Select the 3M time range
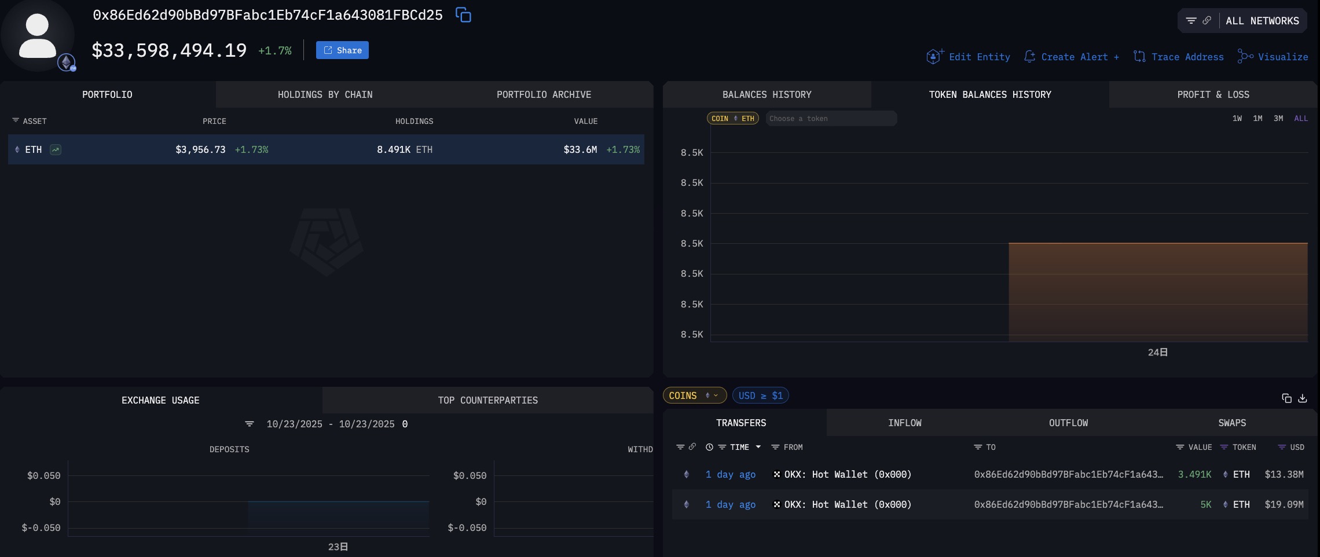This screenshot has width=1320, height=557. [1278, 118]
